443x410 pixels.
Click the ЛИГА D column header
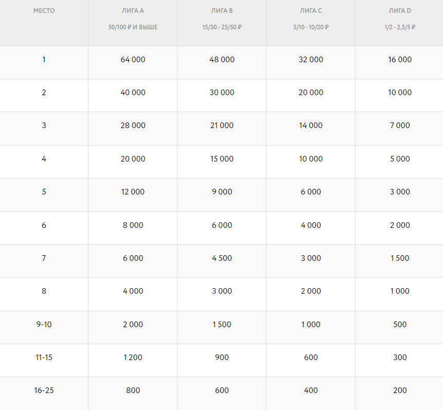click(x=400, y=11)
